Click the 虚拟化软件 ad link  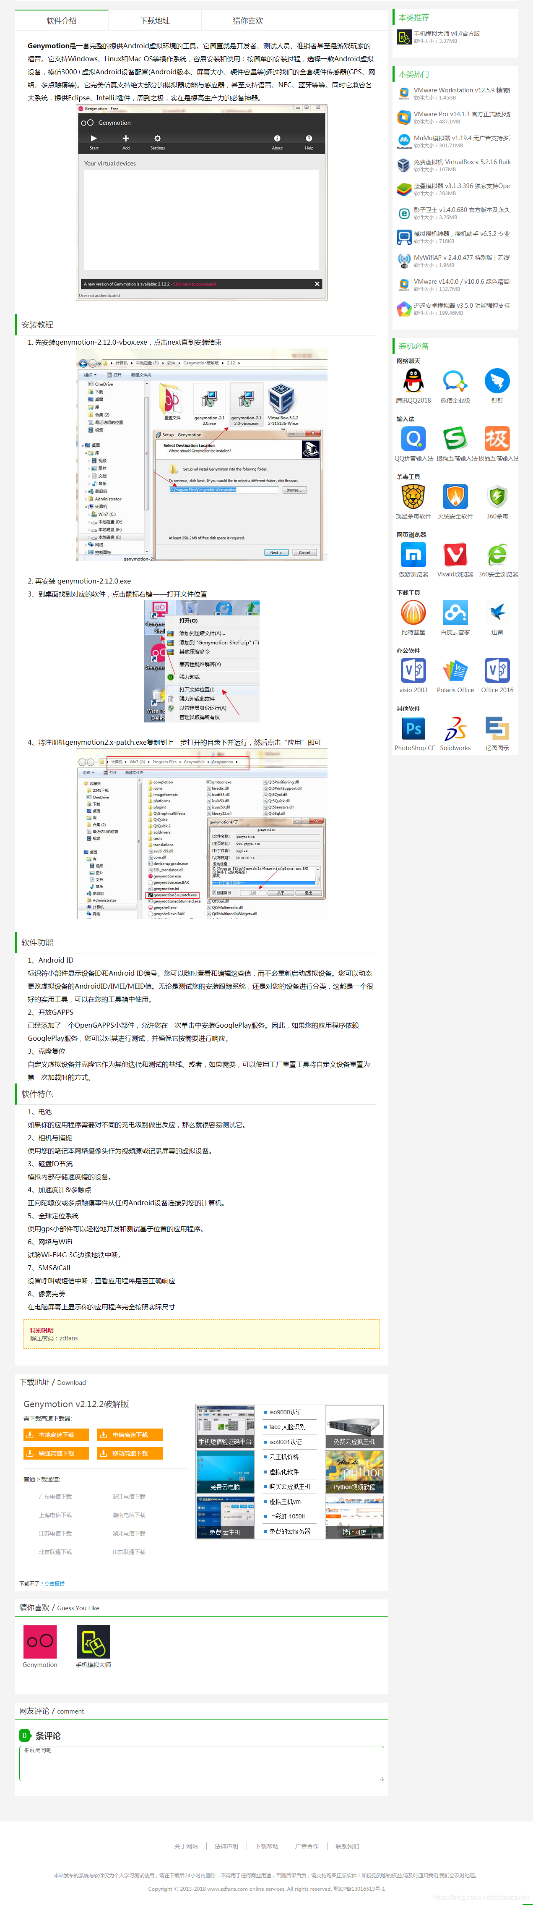click(283, 1472)
